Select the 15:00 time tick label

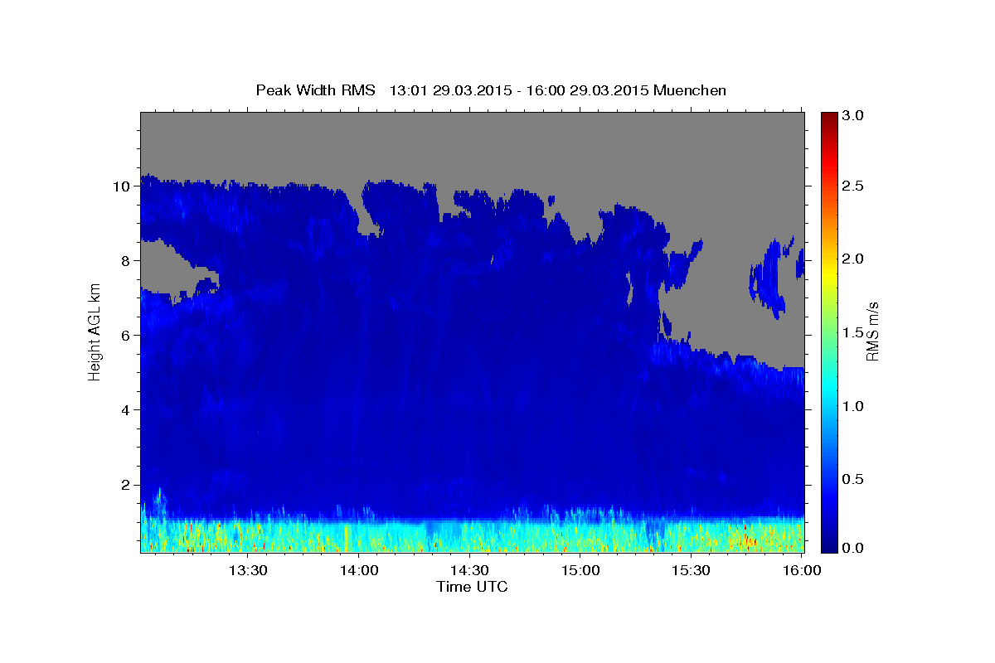580,571
